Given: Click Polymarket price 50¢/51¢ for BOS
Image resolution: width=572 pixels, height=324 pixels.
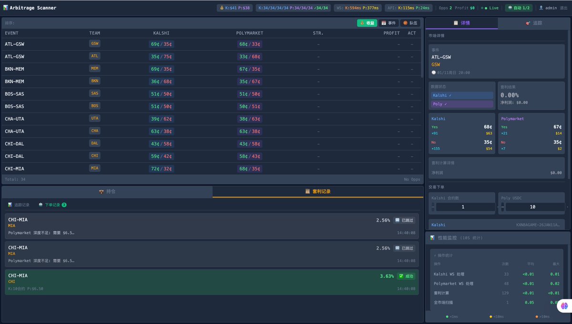Looking at the screenshot, I should 250,107.
